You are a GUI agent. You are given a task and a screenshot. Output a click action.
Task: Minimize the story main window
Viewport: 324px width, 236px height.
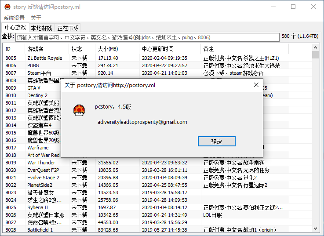[x=273, y=7]
